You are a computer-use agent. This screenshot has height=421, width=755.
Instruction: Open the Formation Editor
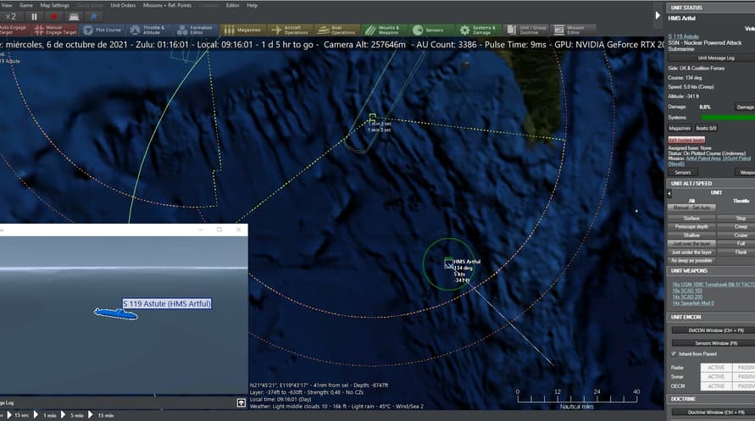[195, 30]
